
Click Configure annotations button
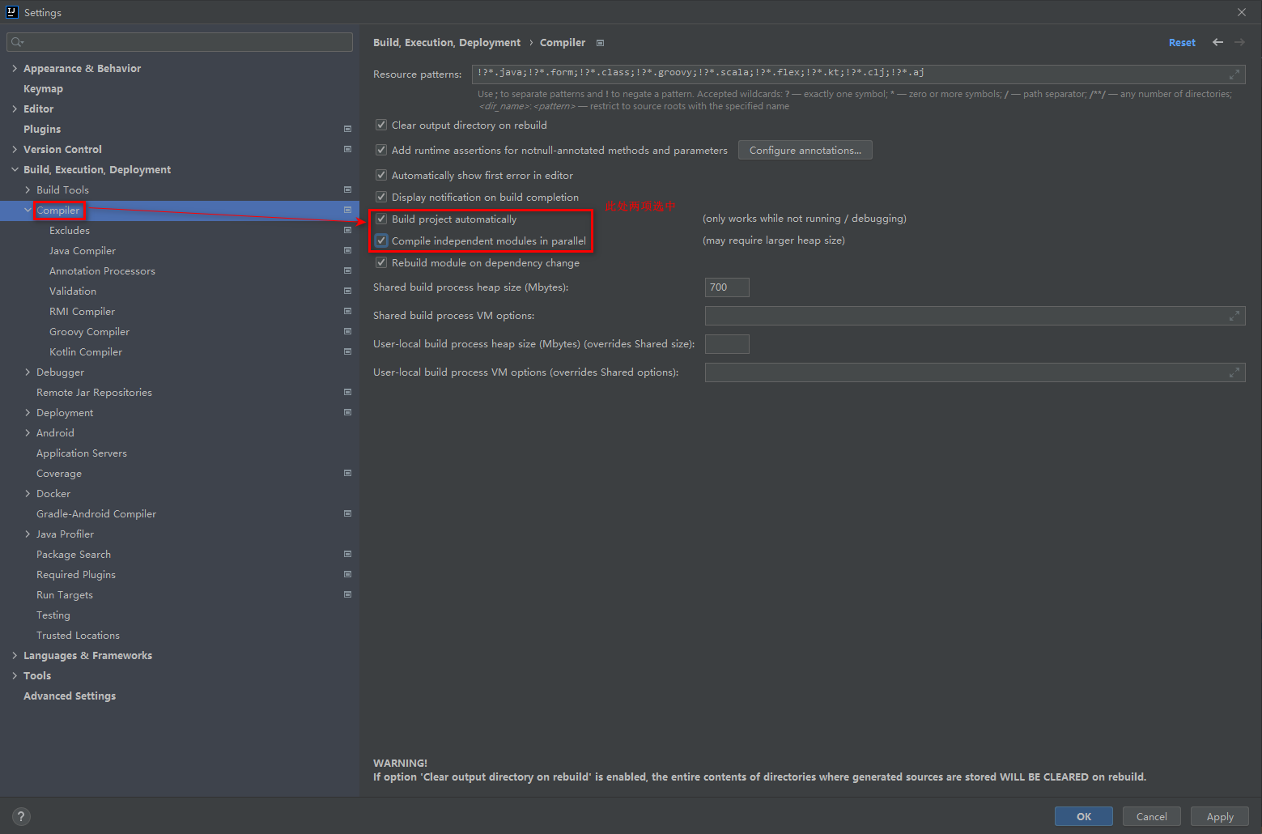click(x=805, y=150)
